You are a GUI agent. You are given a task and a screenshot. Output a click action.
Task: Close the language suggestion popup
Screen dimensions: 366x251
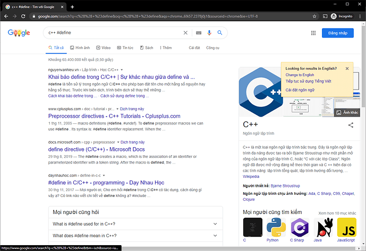pos(347,68)
